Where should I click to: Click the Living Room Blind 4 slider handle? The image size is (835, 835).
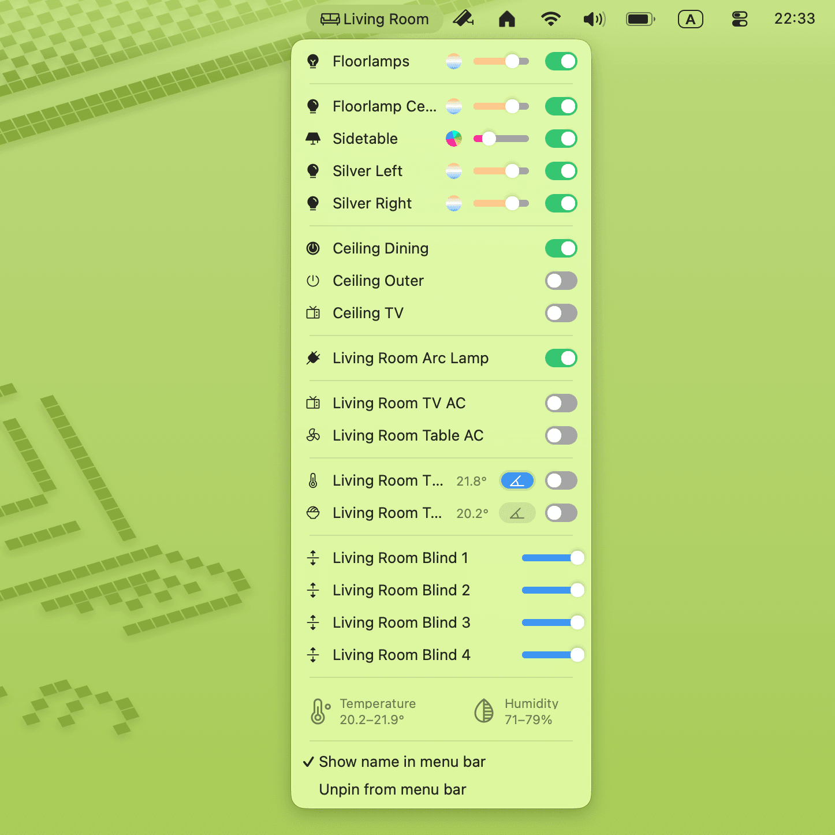pos(577,655)
